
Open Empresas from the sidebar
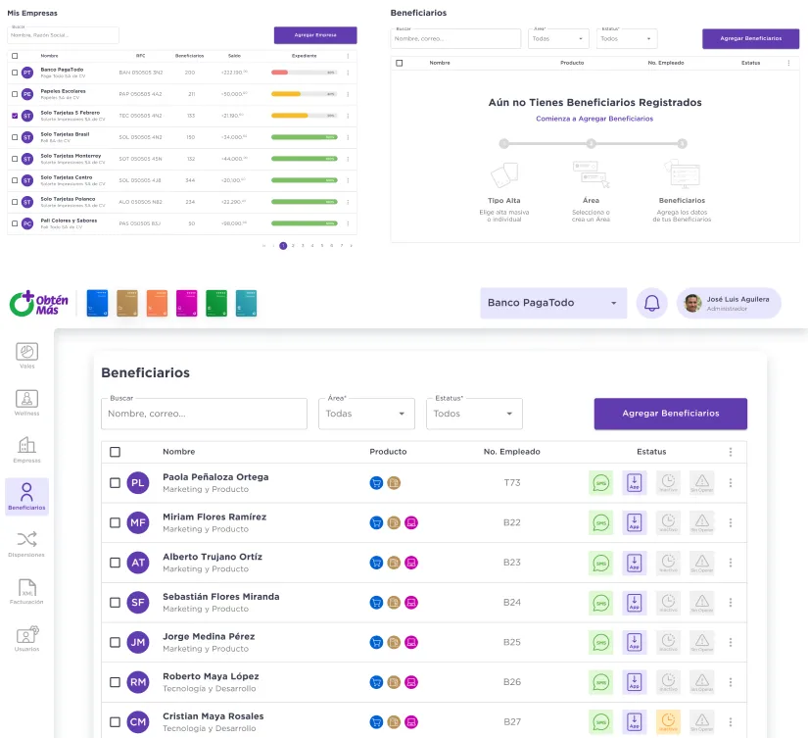tap(26, 448)
